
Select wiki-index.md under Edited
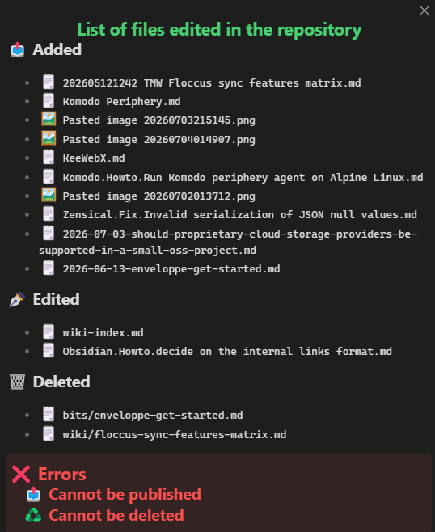coord(103,332)
